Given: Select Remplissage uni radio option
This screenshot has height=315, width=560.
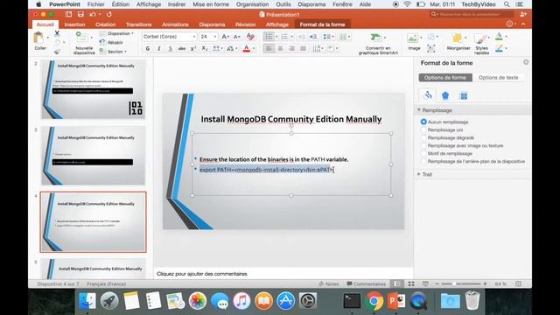Looking at the screenshot, I should [423, 129].
